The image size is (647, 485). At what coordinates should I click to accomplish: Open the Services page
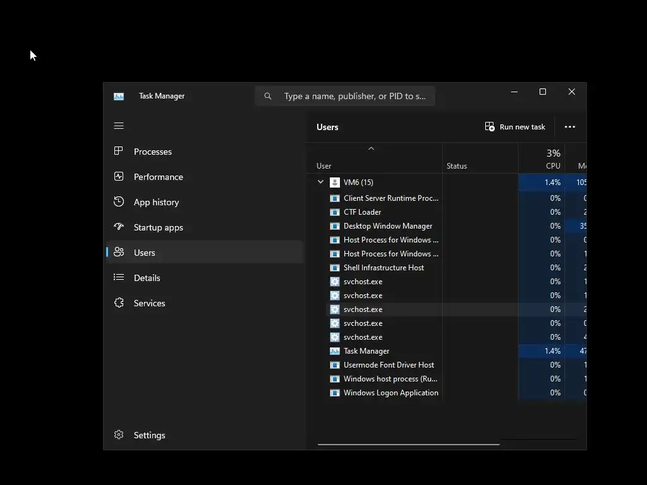pyautogui.click(x=205, y=303)
